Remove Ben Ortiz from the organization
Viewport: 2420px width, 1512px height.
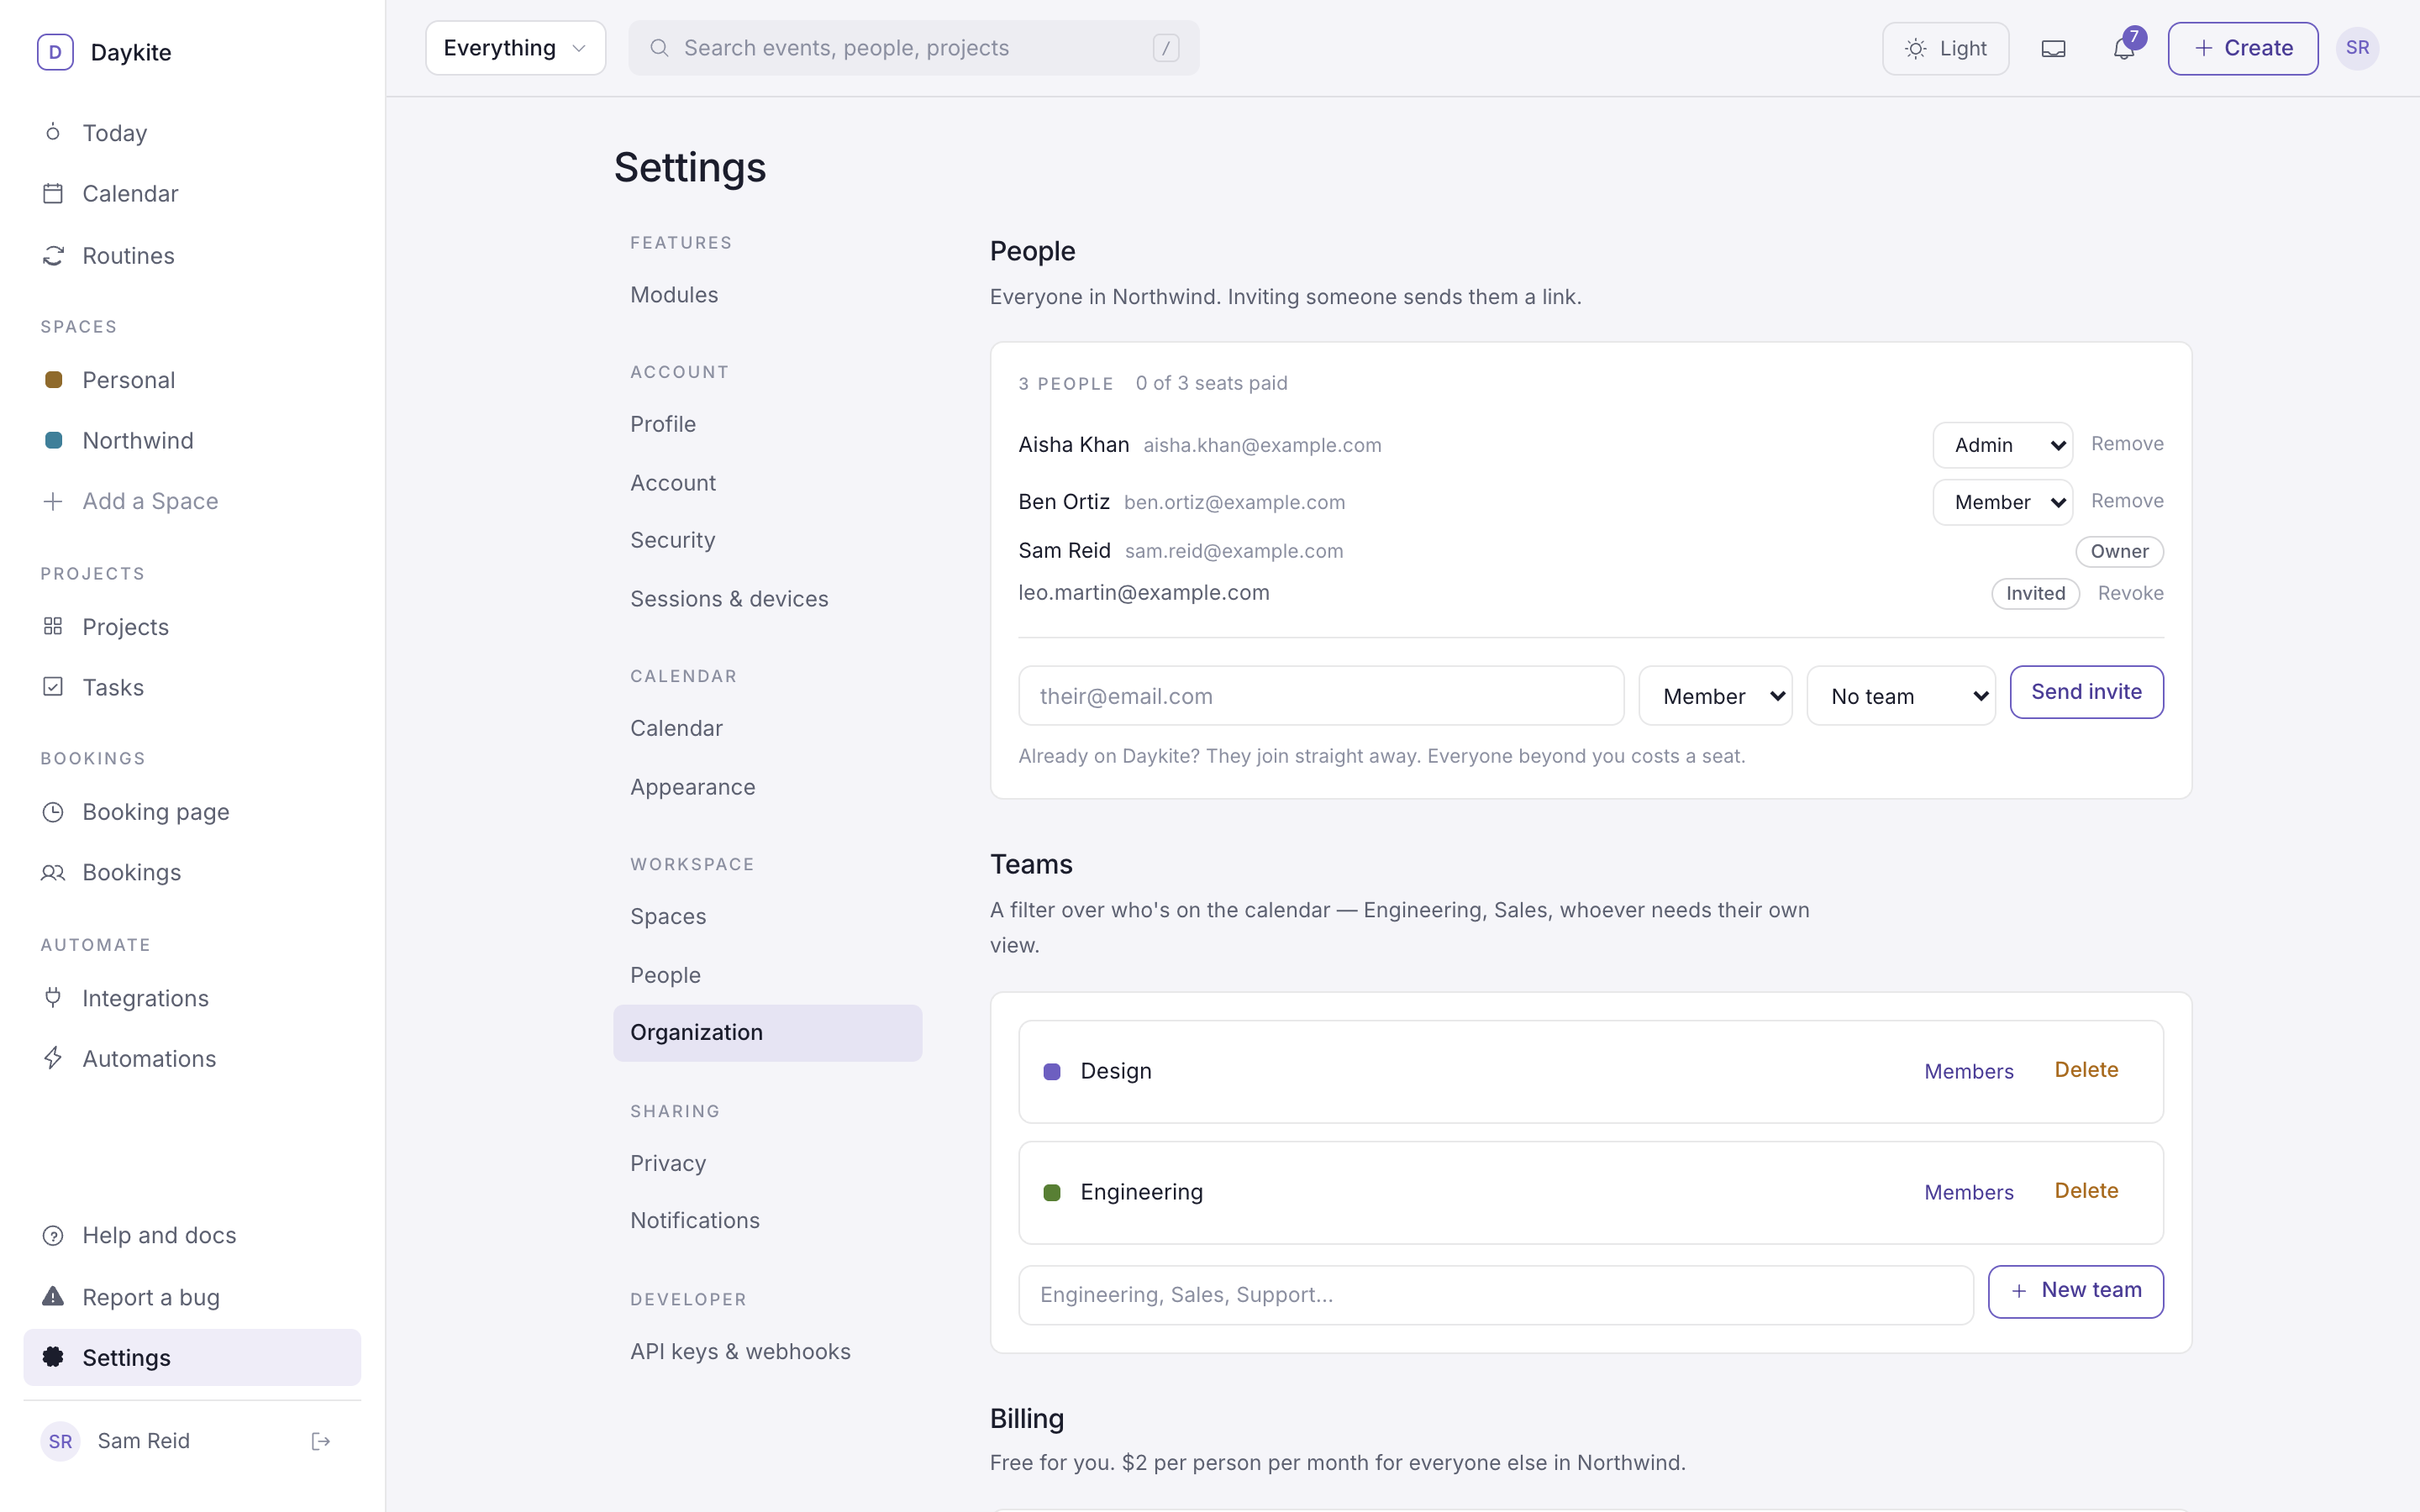(2127, 501)
